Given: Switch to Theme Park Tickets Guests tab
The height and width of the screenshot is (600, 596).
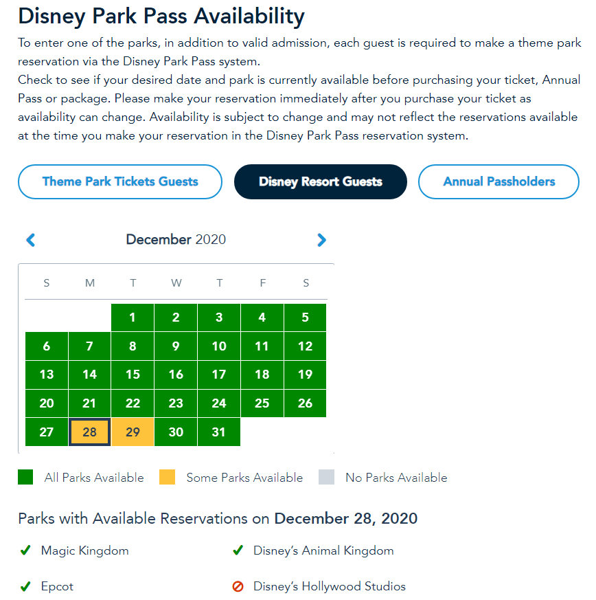Looking at the screenshot, I should 120,181.
